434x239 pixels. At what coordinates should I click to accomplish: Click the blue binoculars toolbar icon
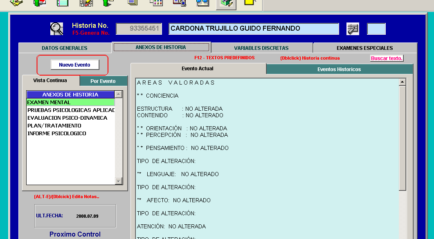pyautogui.click(x=202, y=3)
